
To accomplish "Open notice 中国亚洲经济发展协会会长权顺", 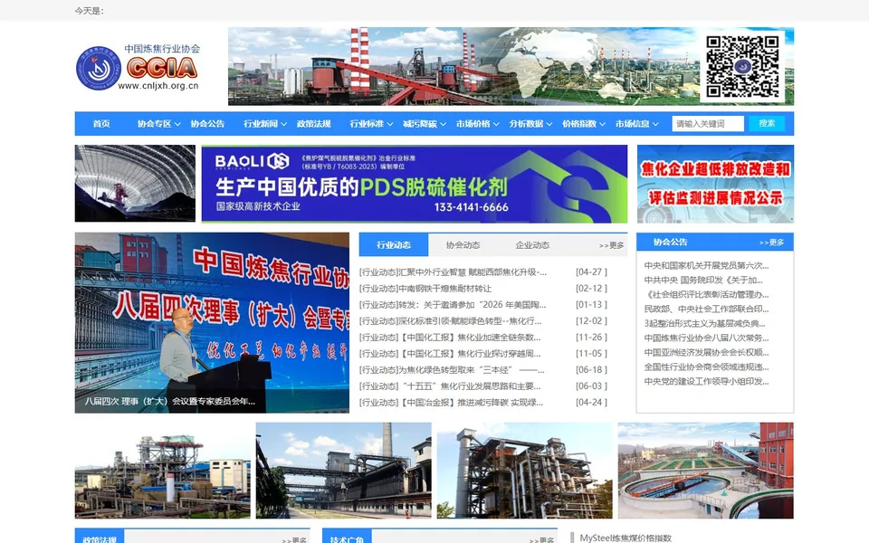I will tap(707, 352).
